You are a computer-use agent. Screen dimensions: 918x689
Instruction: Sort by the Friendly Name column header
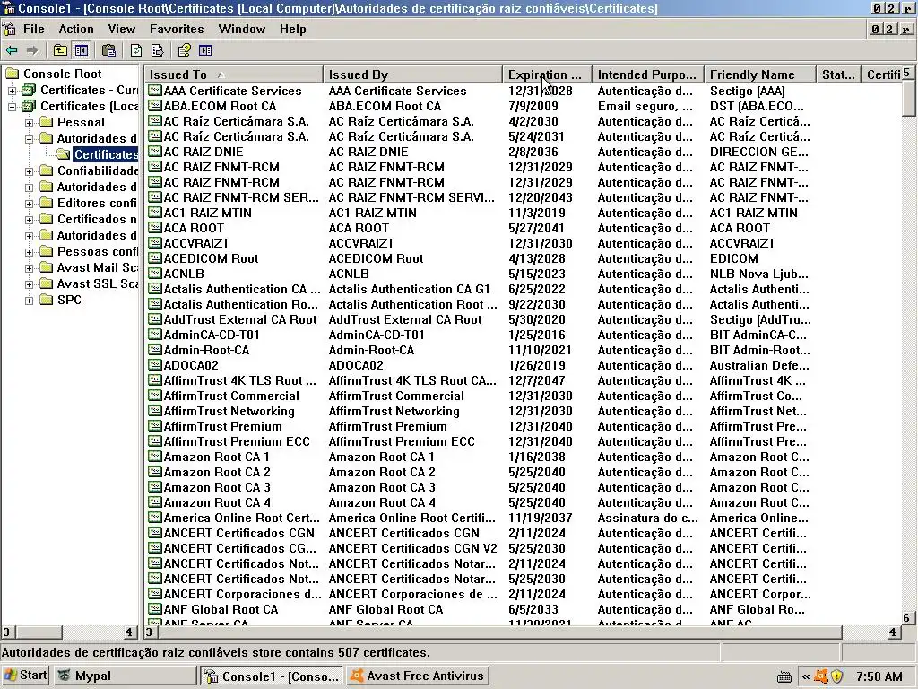pyautogui.click(x=760, y=74)
